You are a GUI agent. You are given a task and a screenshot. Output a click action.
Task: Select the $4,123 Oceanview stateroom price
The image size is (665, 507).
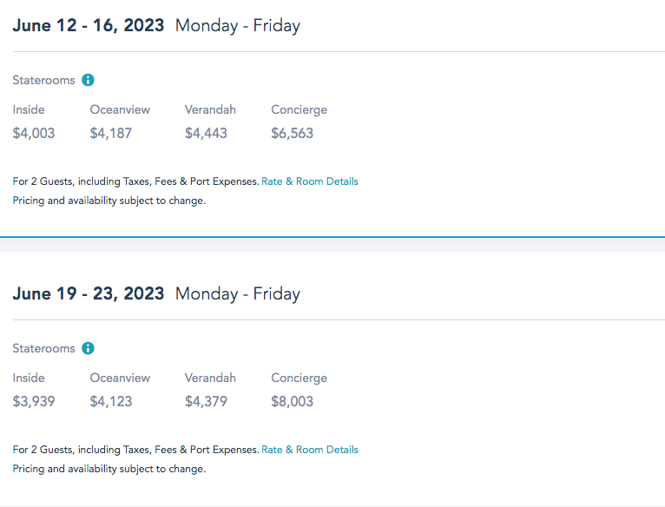coord(111,401)
